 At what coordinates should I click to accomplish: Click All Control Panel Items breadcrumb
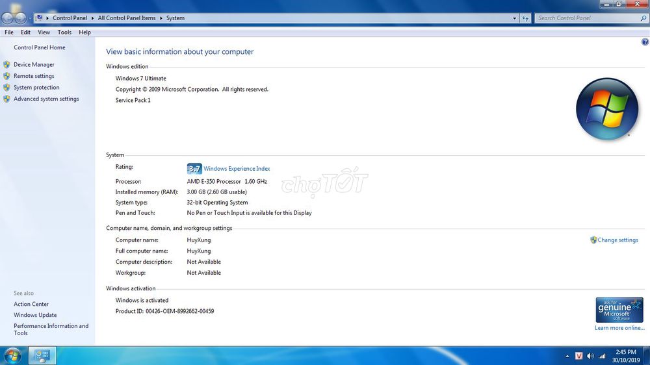[x=127, y=18]
